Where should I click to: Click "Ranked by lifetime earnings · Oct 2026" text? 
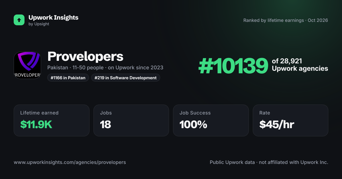(286, 20)
